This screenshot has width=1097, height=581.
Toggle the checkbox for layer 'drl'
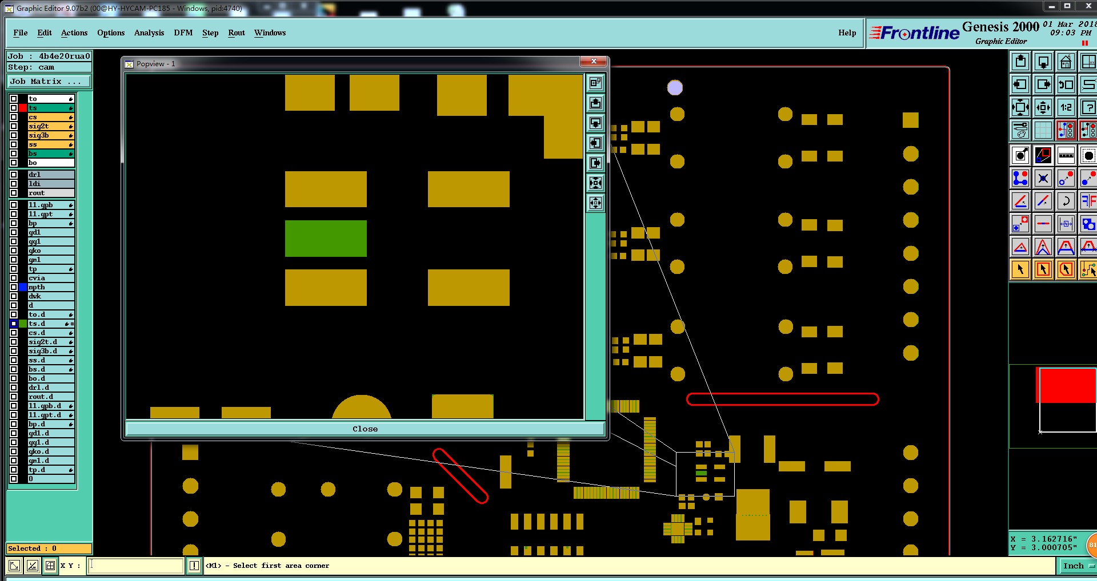coord(14,175)
